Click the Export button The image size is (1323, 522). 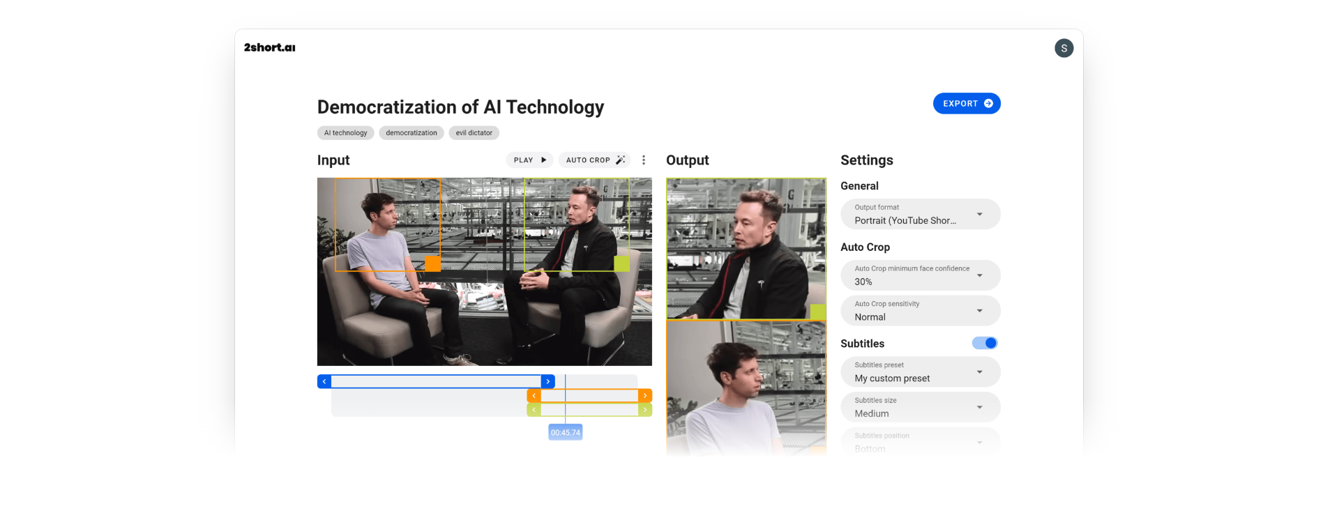(967, 103)
